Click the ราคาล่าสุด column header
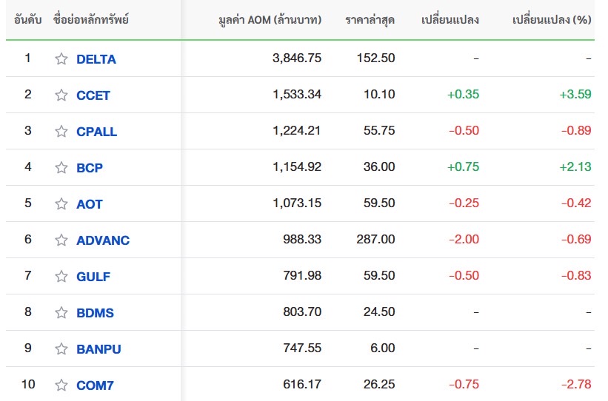Screen dimensions: 608x401 coord(370,20)
